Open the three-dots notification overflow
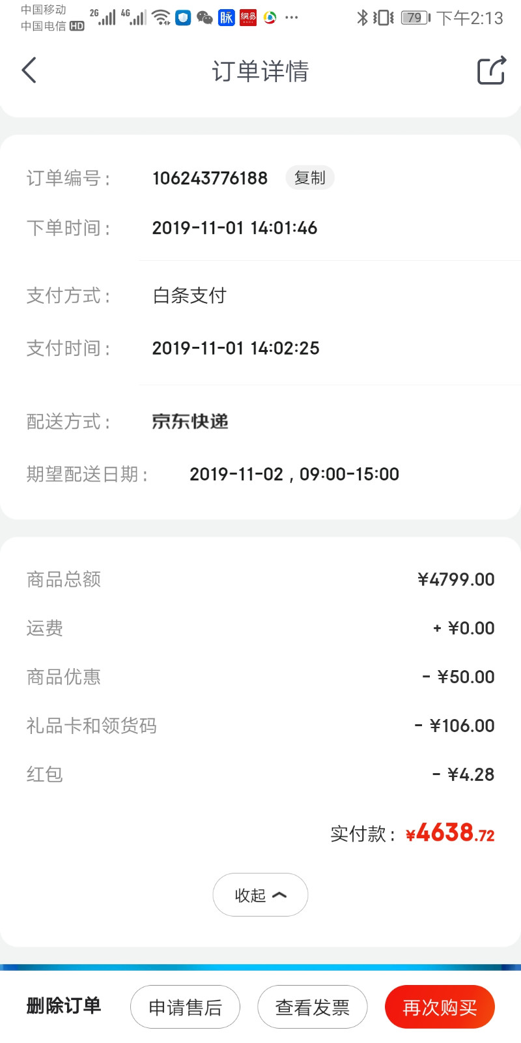Screen dimensions: 521x1043 [x=292, y=18]
